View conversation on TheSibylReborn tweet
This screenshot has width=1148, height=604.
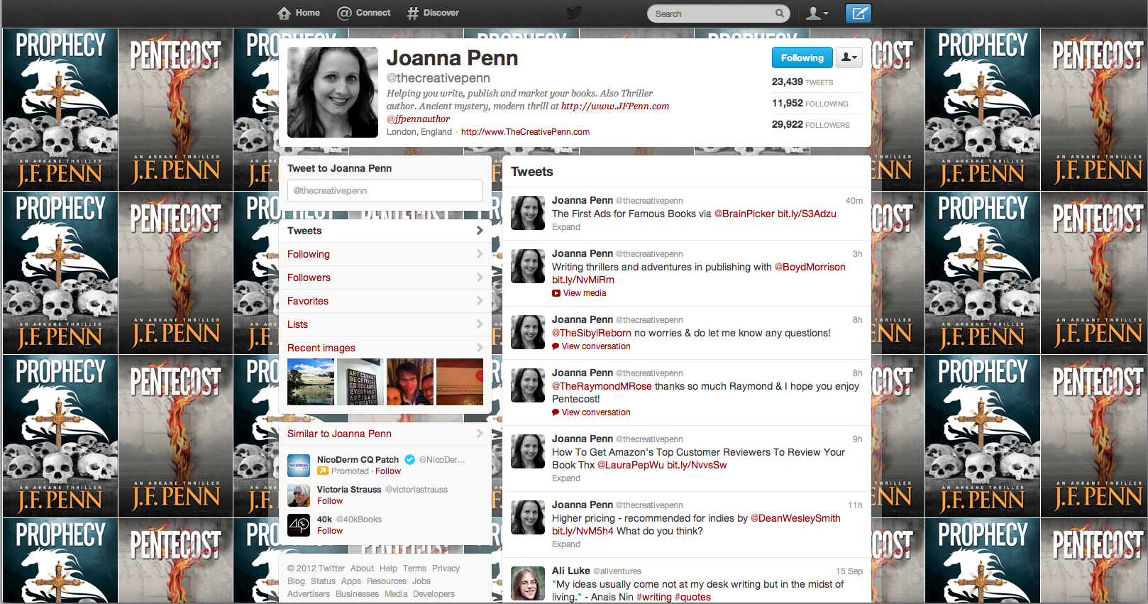pyautogui.click(x=596, y=346)
